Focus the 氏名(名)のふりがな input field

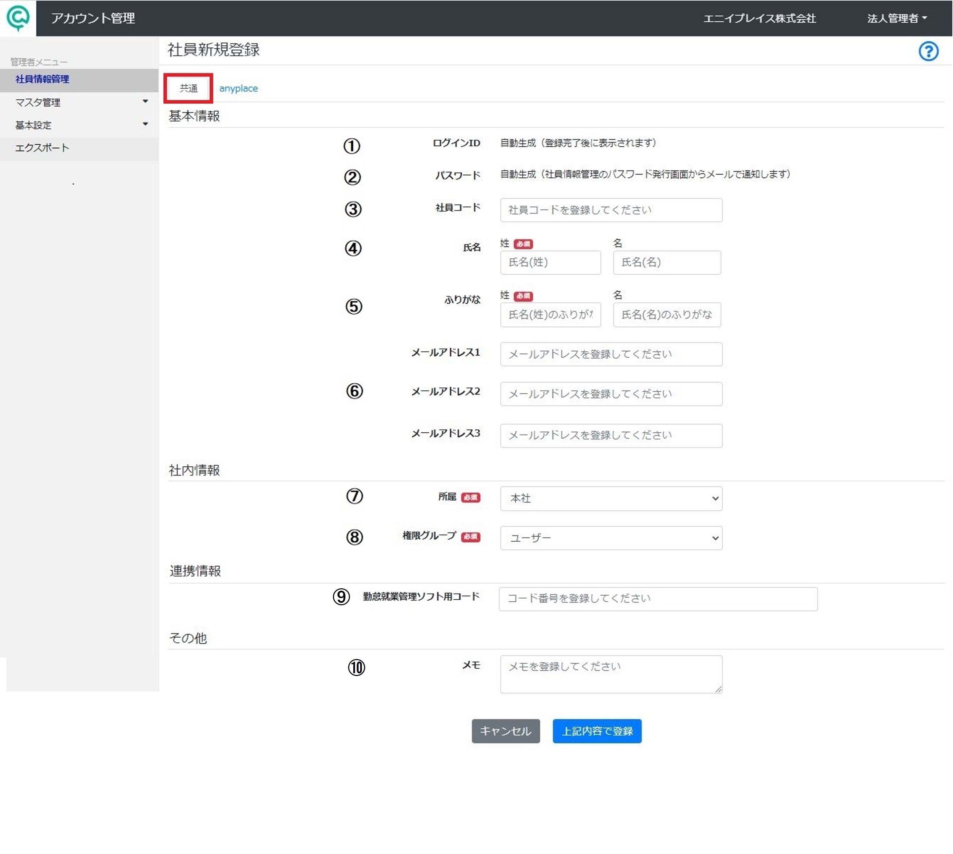tap(667, 314)
